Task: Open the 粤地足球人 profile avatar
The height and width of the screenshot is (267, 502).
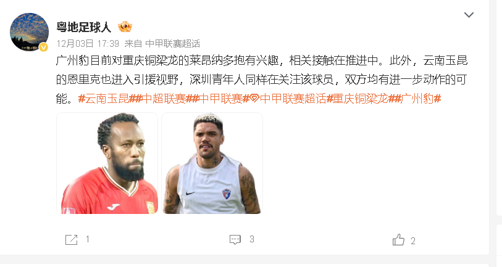Action: 30,32
